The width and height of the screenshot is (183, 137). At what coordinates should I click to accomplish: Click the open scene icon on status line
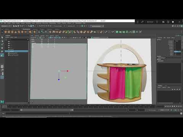16,26
